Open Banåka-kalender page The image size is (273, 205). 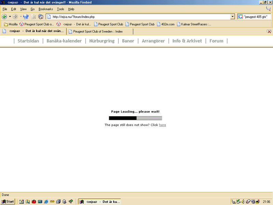coord(64,41)
